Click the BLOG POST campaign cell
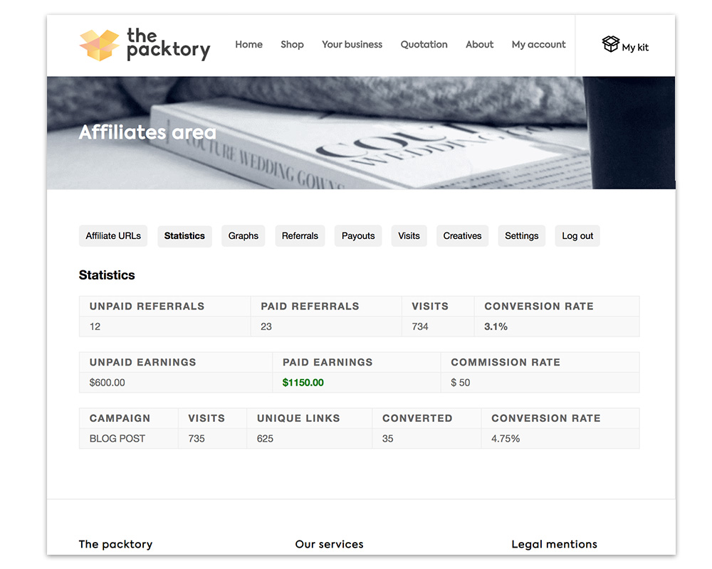The height and width of the screenshot is (569, 712). [x=117, y=439]
